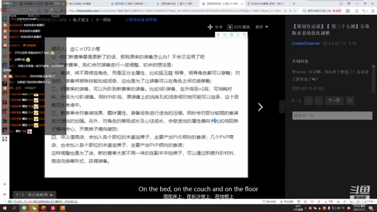Open 我的视频 in status bar
Viewport: 377px width, 212px height.
(269, 202)
